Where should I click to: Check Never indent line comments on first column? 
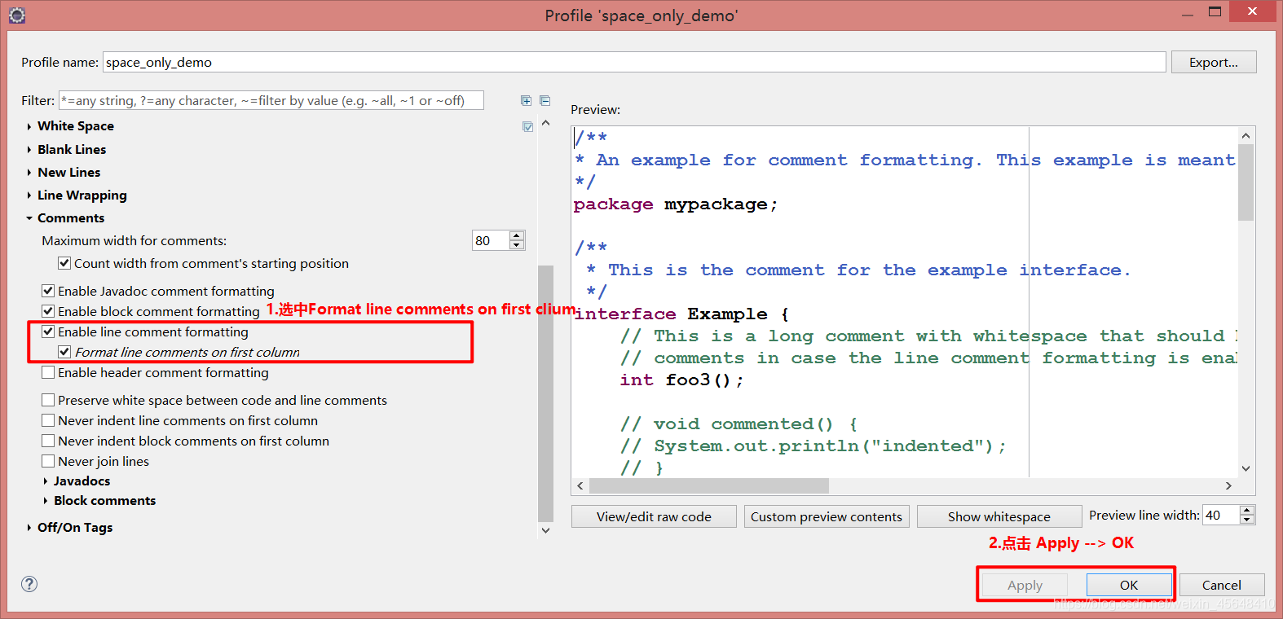click(48, 420)
